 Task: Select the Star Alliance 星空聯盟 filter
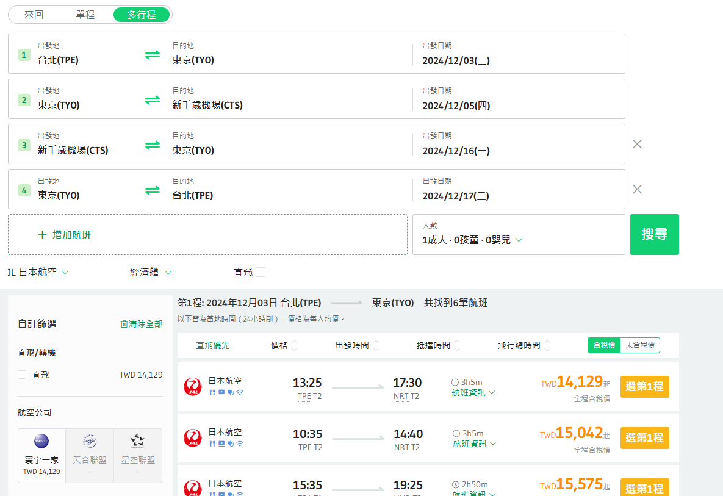click(x=138, y=456)
